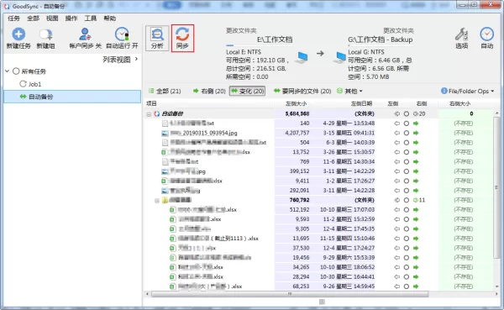This screenshot has height=310, width=504.
Task: Click 项目 column header
Action: point(151,103)
